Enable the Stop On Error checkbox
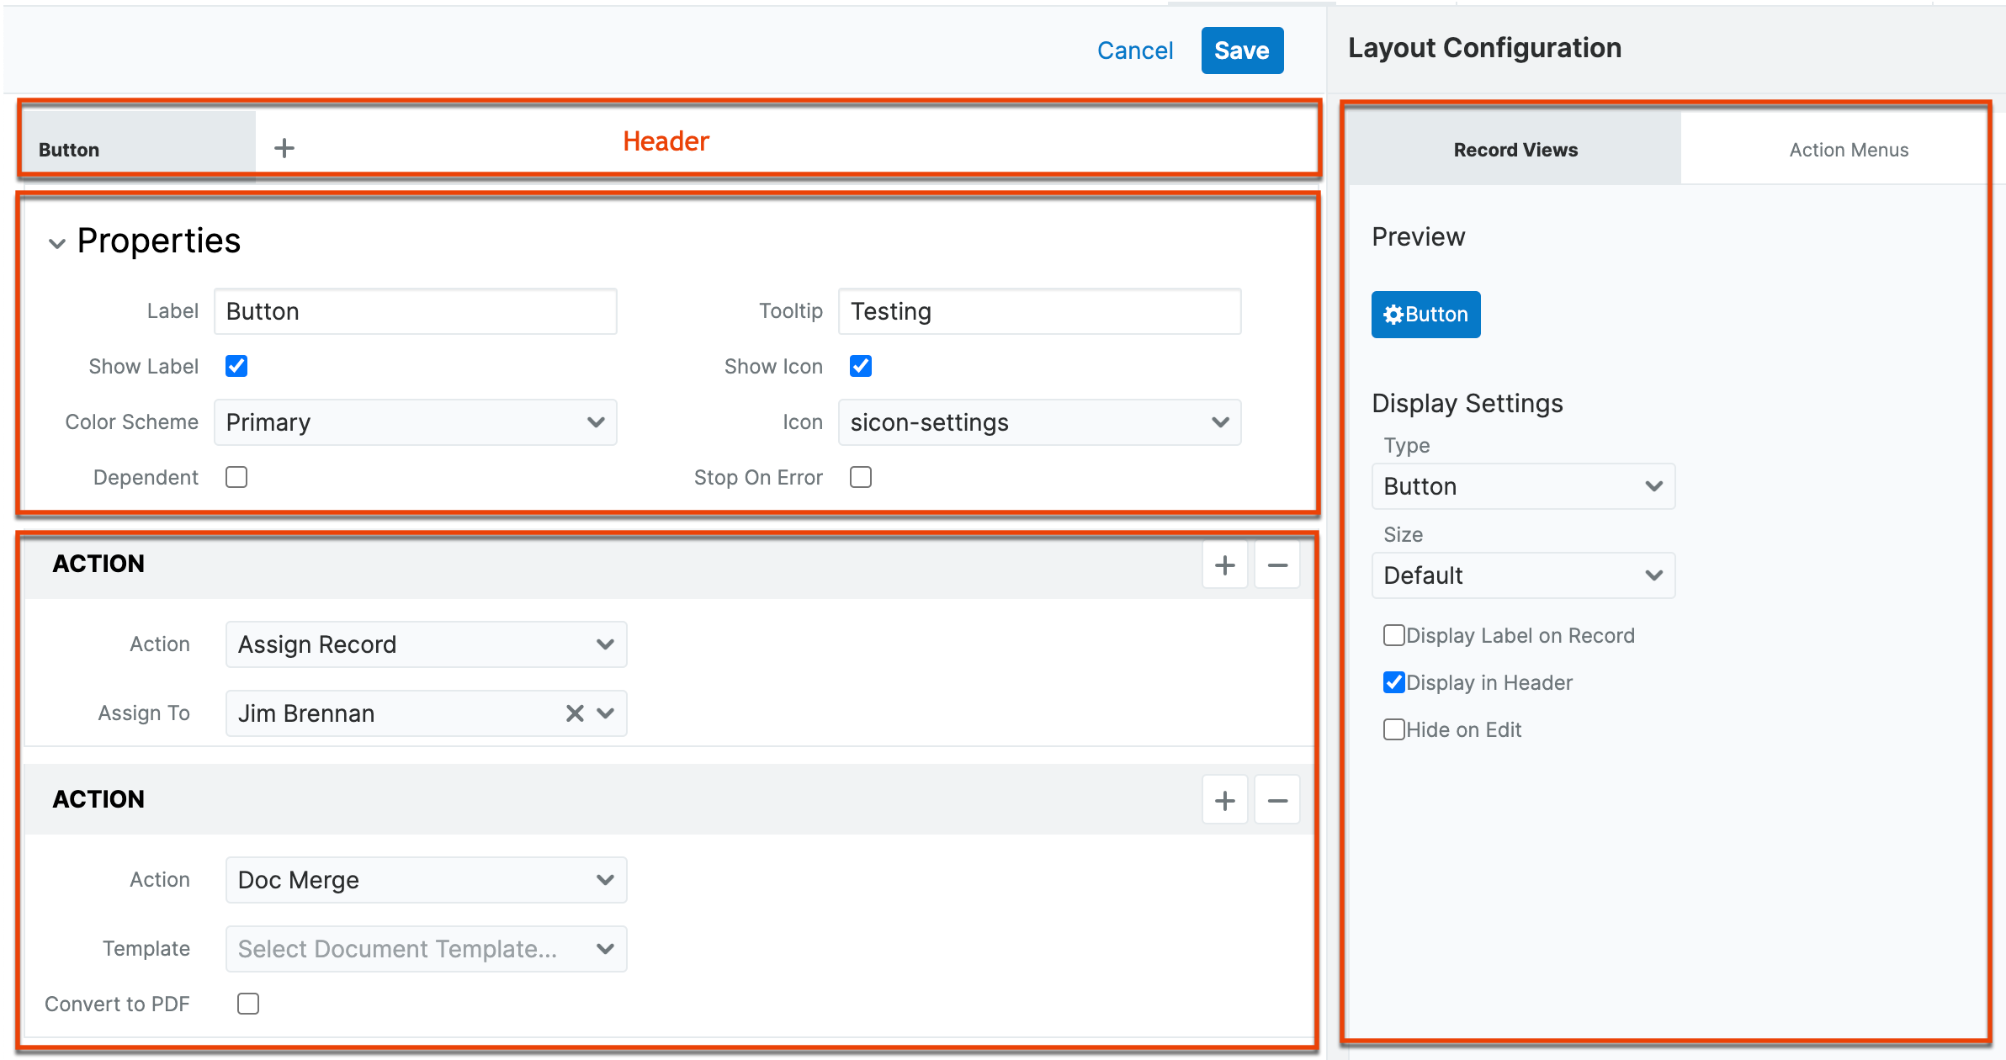The image size is (2006, 1060). [860, 477]
